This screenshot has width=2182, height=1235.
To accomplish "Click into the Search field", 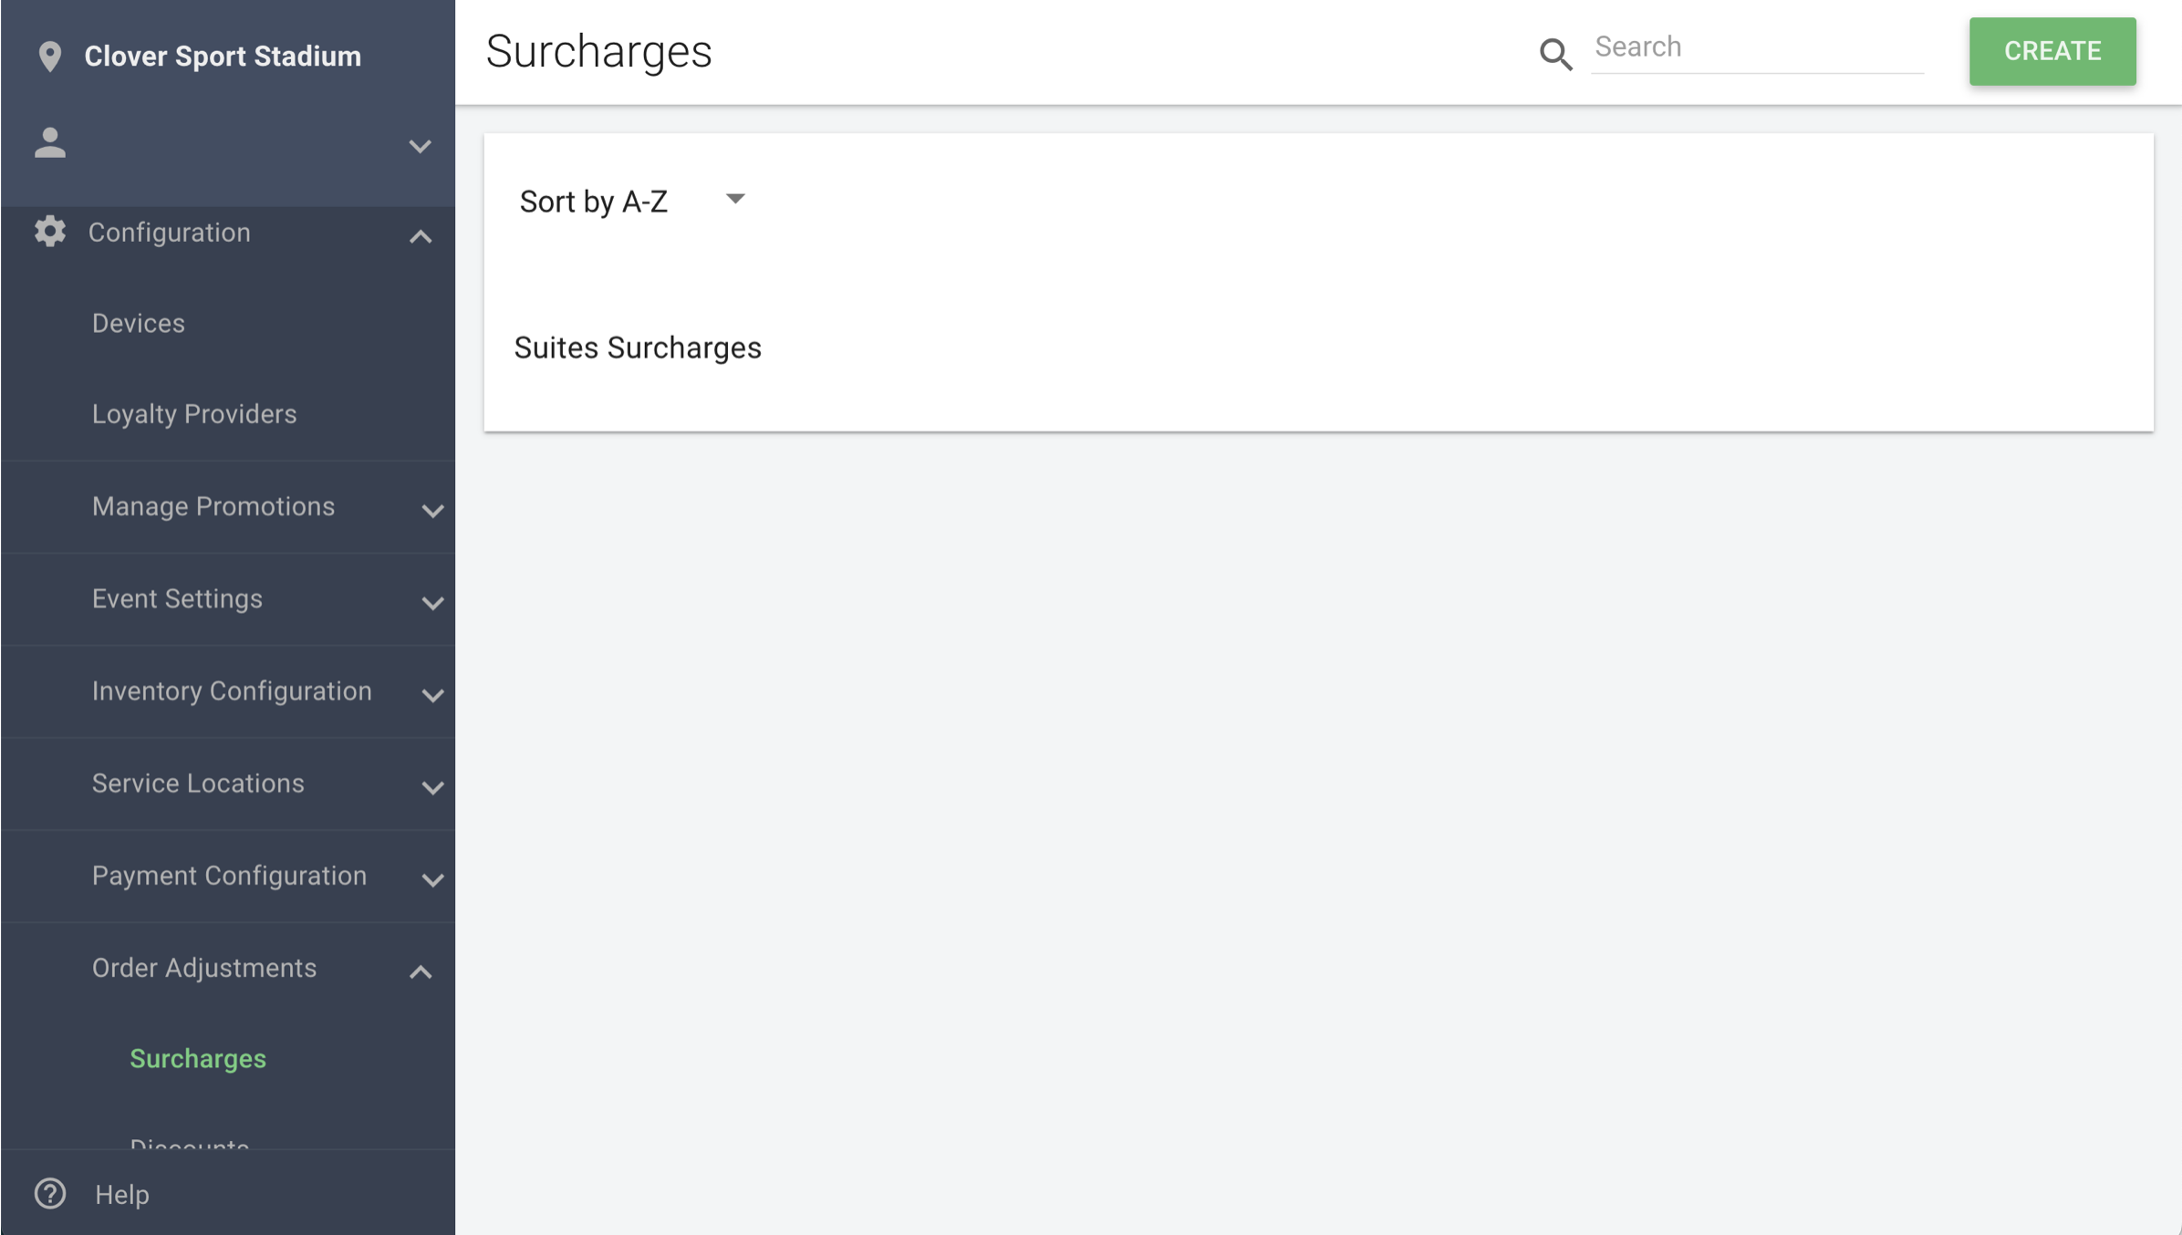I will (x=1757, y=47).
